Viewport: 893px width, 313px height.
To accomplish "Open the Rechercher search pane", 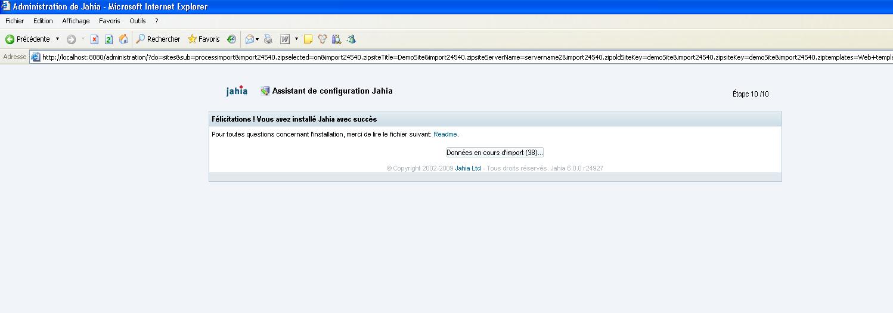I will (x=158, y=39).
